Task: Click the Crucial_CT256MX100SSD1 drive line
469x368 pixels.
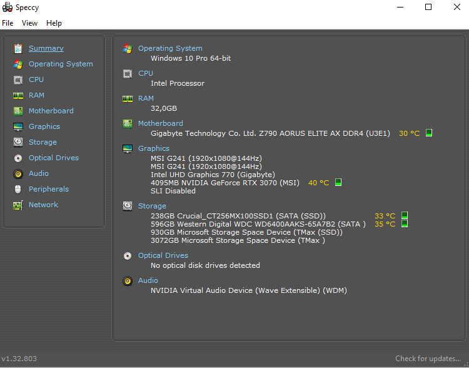Action: [238, 216]
